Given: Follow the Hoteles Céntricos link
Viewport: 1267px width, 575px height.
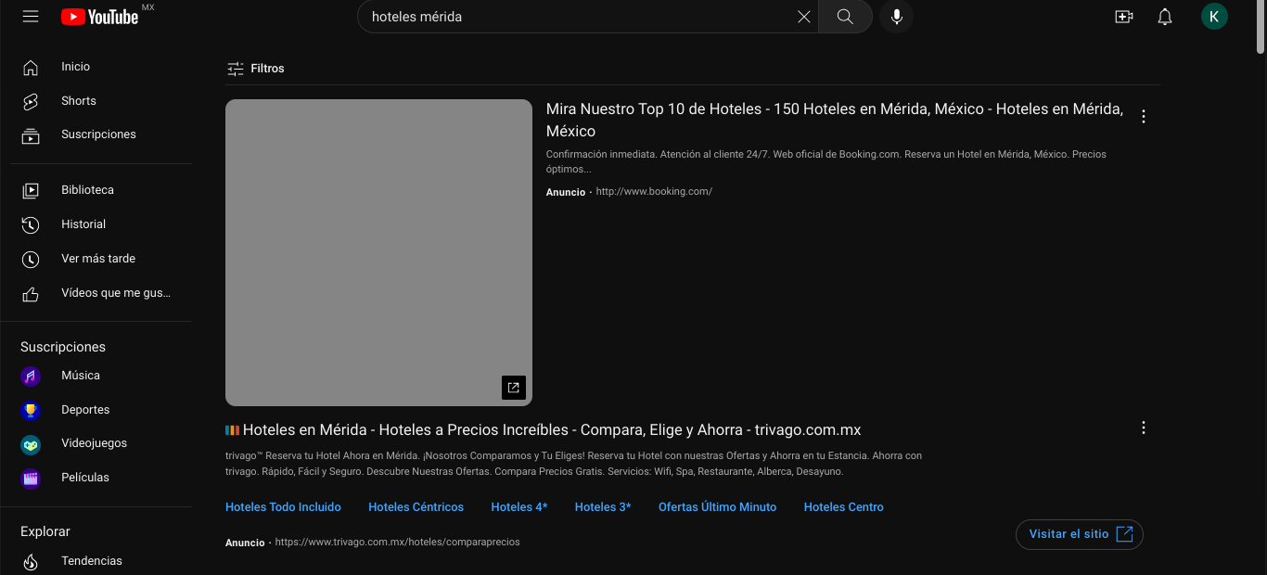Looking at the screenshot, I should (x=416, y=506).
